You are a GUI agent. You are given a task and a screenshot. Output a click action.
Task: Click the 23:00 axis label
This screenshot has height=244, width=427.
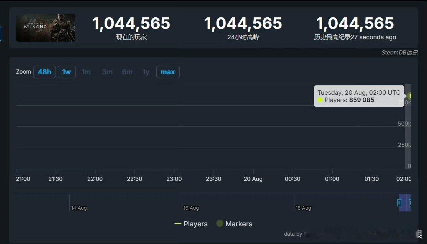pos(174,179)
